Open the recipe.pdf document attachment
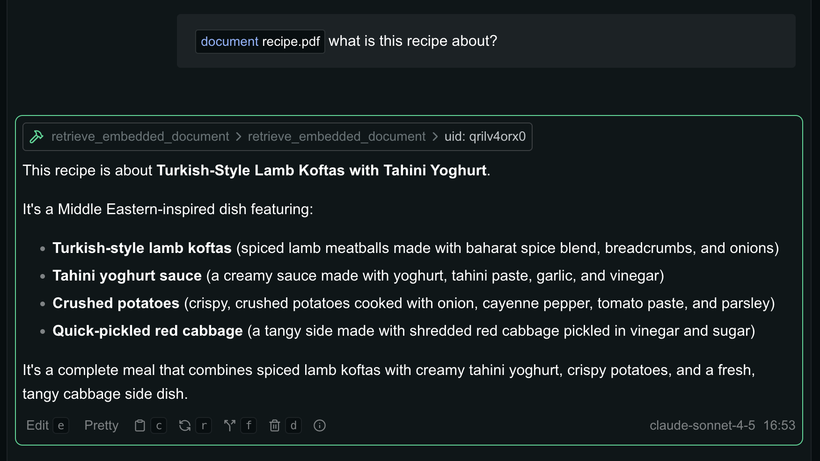Image resolution: width=820 pixels, height=461 pixels. pos(260,42)
